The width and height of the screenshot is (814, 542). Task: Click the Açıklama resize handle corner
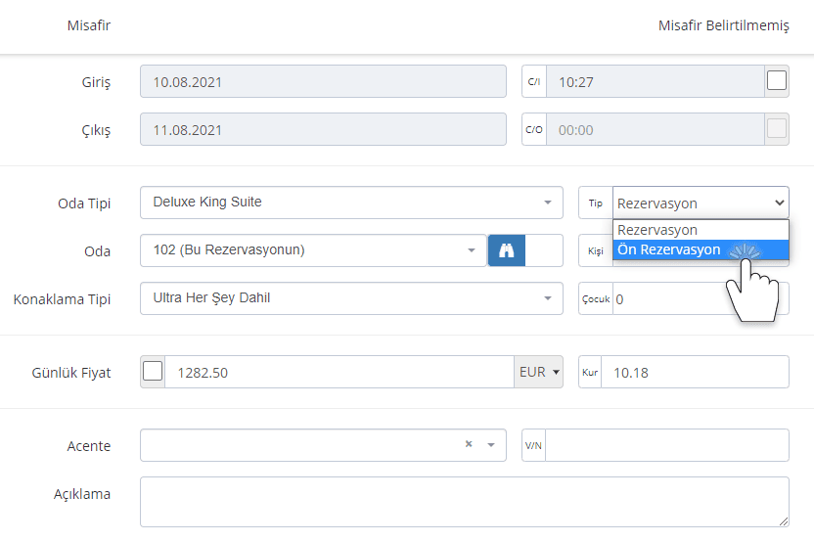pos(784,521)
